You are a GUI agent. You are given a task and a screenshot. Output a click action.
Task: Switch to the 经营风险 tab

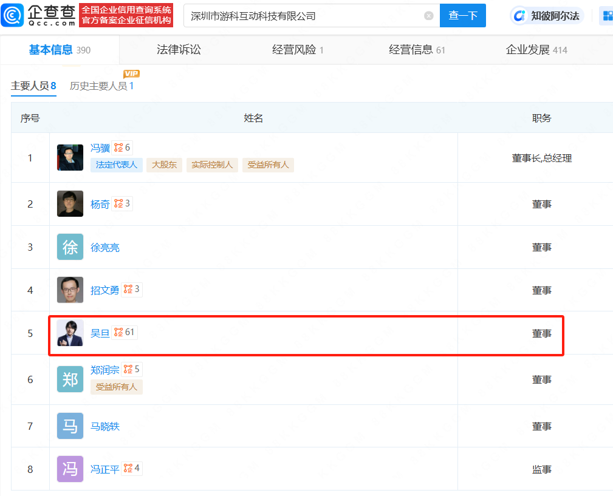(x=298, y=50)
